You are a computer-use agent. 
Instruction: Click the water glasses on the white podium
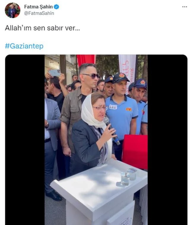click(126, 177)
